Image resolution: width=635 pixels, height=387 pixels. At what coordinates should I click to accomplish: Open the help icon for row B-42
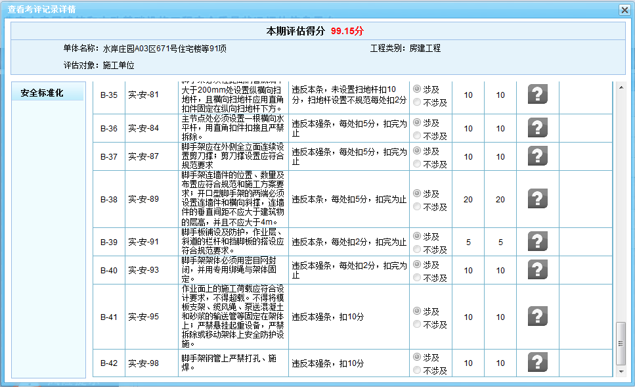pyautogui.click(x=537, y=363)
